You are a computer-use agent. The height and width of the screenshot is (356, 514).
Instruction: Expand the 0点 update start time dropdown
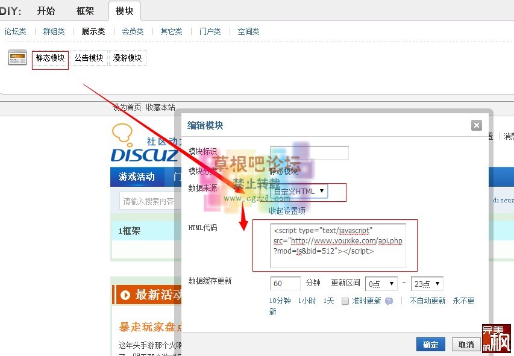(382, 284)
